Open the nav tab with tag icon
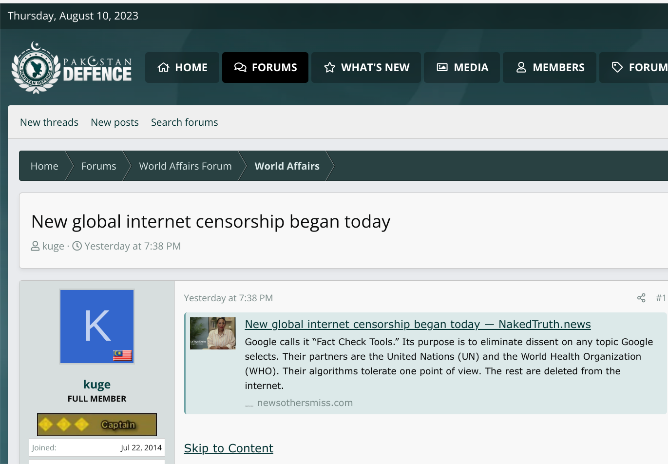 [634, 67]
